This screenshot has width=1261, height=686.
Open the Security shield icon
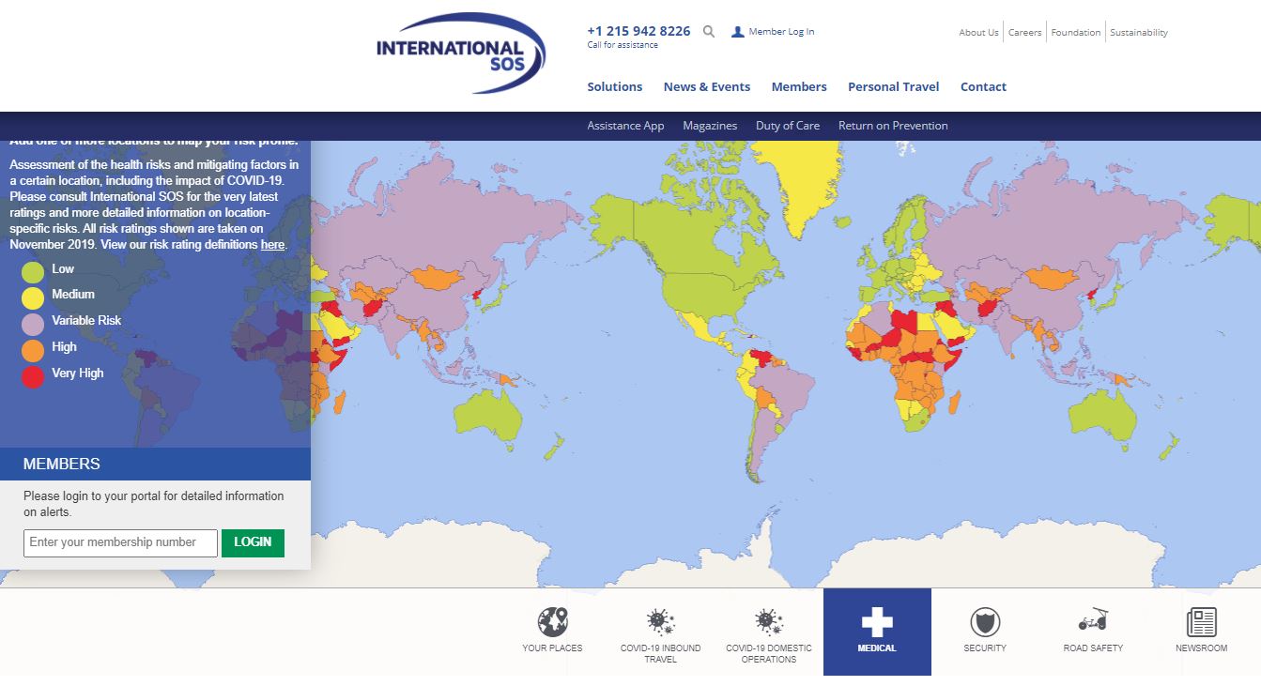[x=985, y=622]
